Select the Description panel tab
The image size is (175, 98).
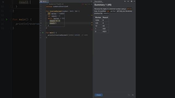coord(98,1)
